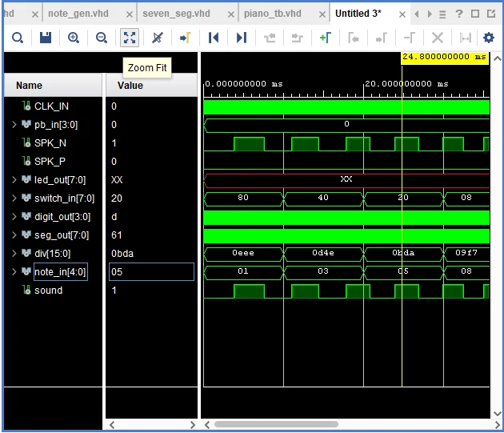Expand the div[15:0] bus
The height and width of the screenshot is (433, 504).
click(x=14, y=254)
